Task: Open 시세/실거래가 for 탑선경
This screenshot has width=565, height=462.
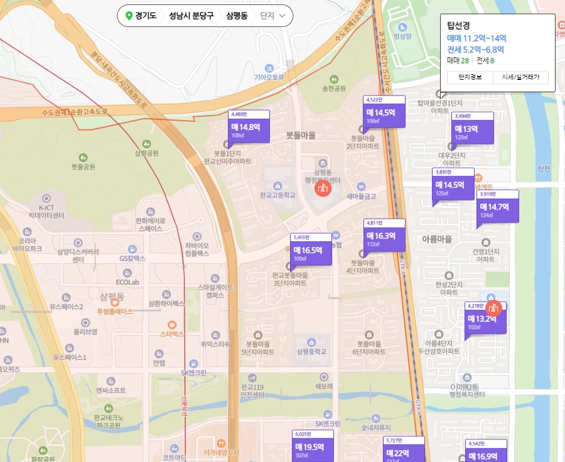Action: (520, 77)
